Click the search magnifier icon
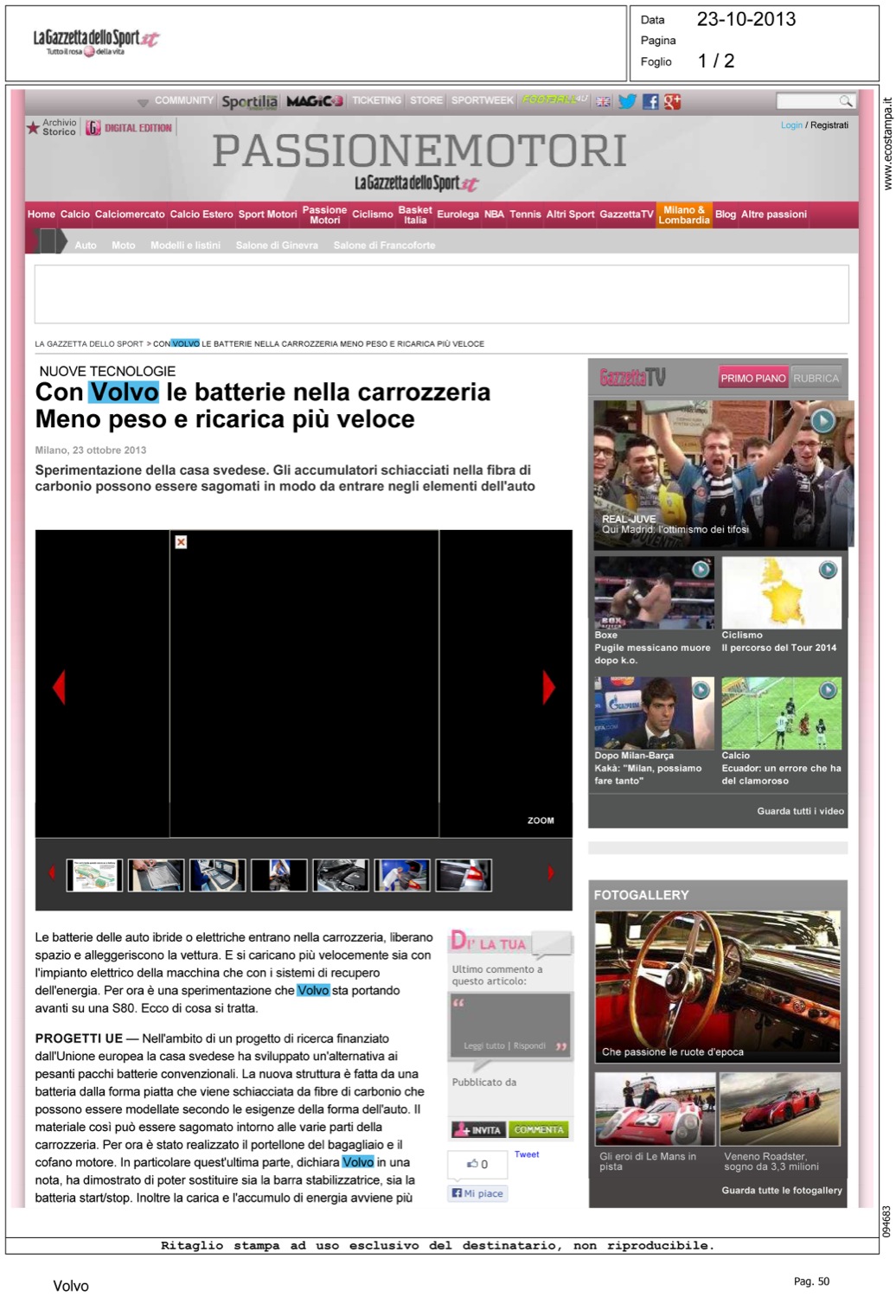Image resolution: width=896 pixels, height=1297 pixels. (845, 101)
